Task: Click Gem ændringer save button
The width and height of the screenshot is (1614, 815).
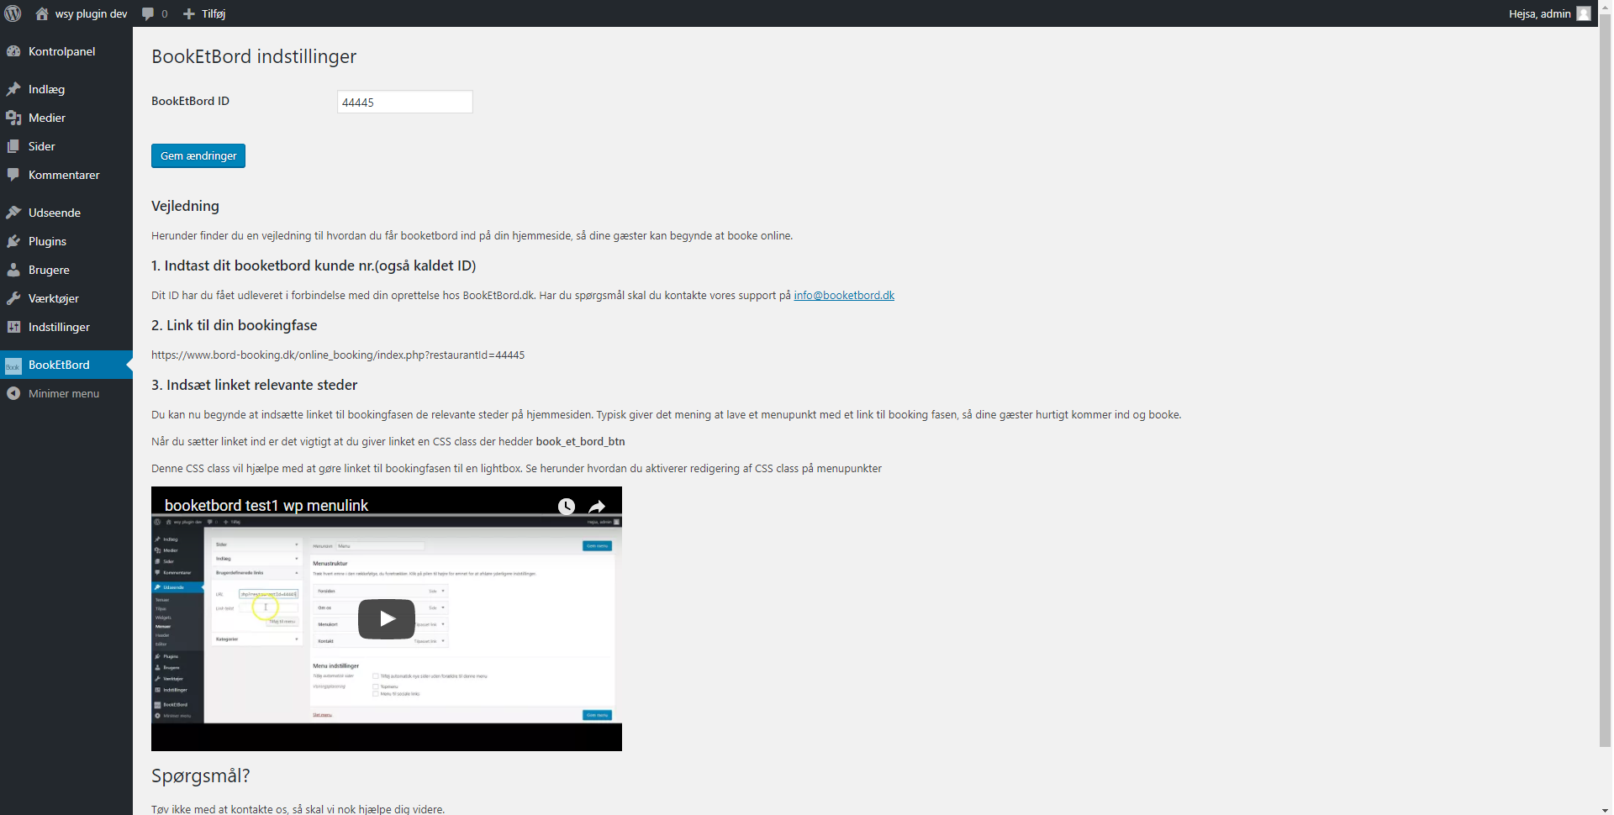Action: tap(198, 155)
